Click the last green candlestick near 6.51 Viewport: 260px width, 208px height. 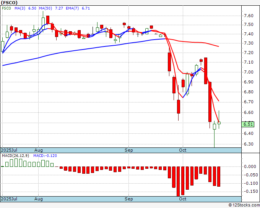tap(219, 123)
